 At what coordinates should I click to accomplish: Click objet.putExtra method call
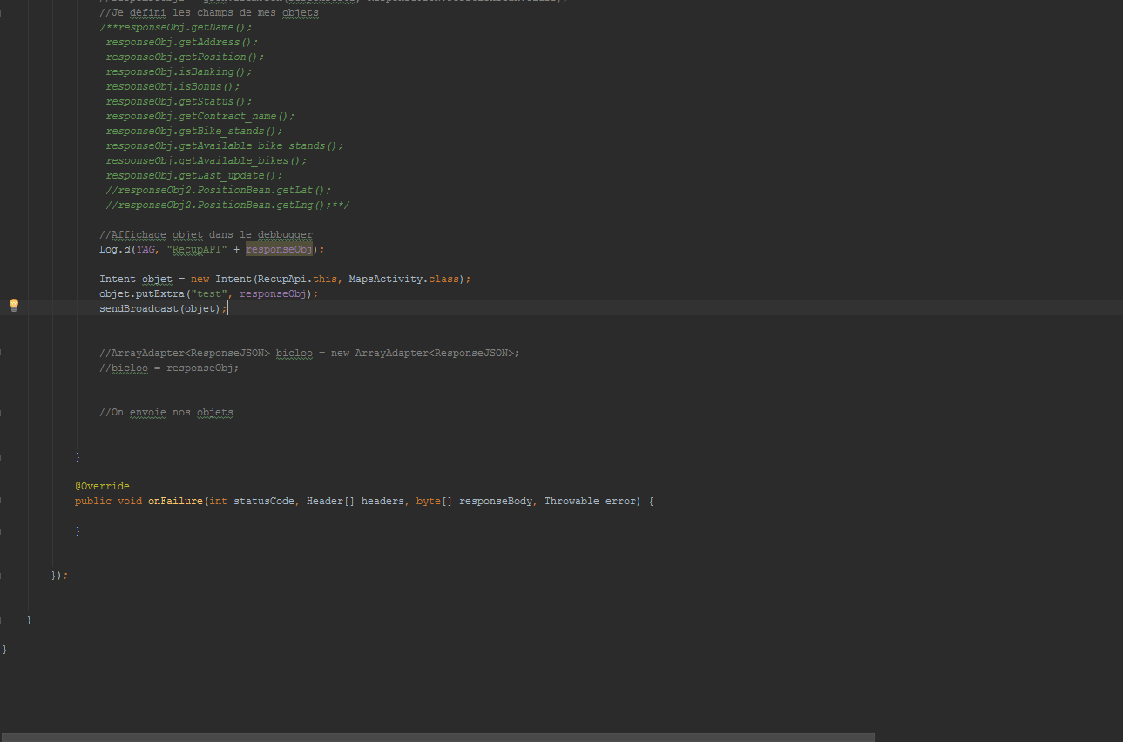[x=142, y=294]
